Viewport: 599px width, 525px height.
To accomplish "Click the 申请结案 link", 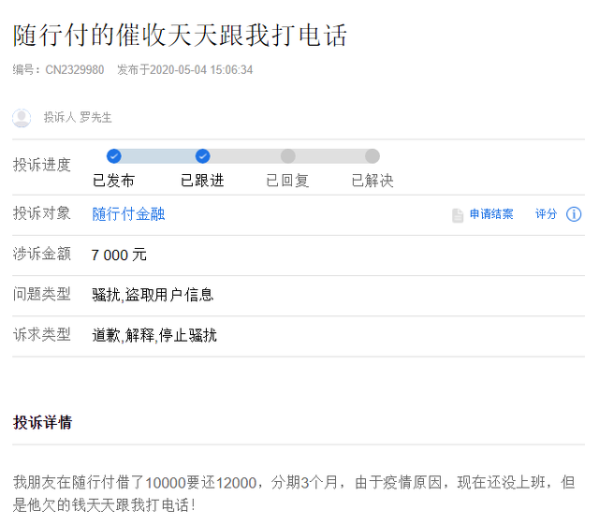I will 491,214.
